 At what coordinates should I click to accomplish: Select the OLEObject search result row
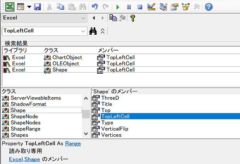pos(121,63)
